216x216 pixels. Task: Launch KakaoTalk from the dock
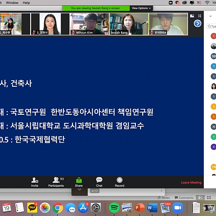[32, 207]
